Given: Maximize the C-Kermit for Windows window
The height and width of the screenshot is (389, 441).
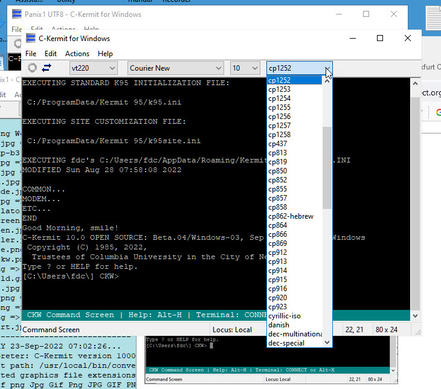Looking at the screenshot, I should tap(380, 38).
